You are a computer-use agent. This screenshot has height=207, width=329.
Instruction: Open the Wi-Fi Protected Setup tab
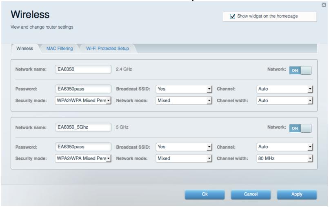107,49
